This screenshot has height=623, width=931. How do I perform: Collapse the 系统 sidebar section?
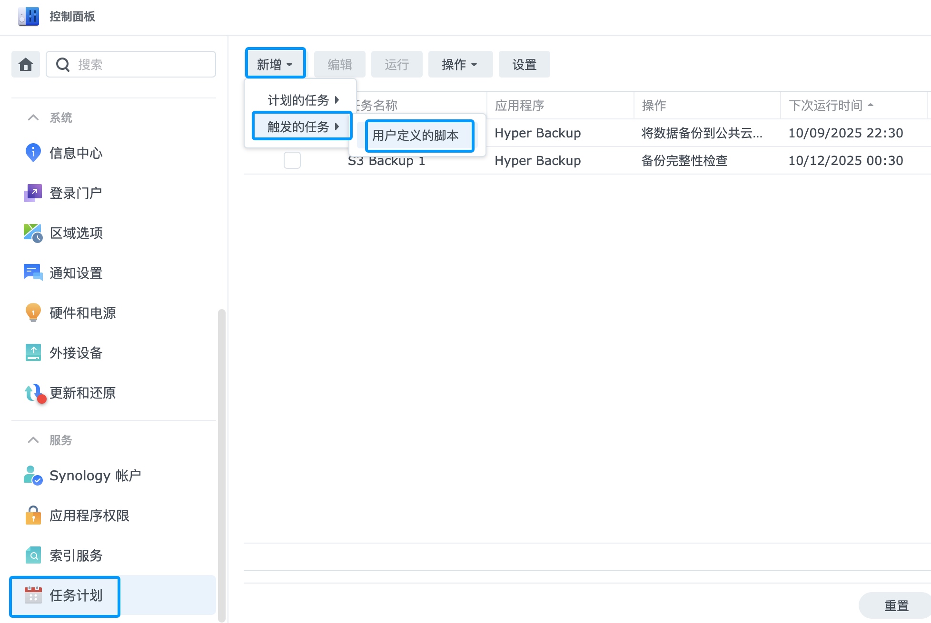pyautogui.click(x=33, y=117)
